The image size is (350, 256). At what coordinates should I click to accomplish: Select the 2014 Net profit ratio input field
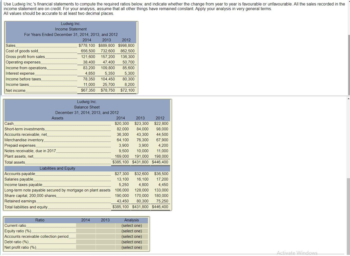point(86,247)
